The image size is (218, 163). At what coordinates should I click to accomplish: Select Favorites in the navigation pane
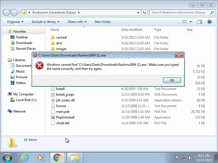(20, 32)
